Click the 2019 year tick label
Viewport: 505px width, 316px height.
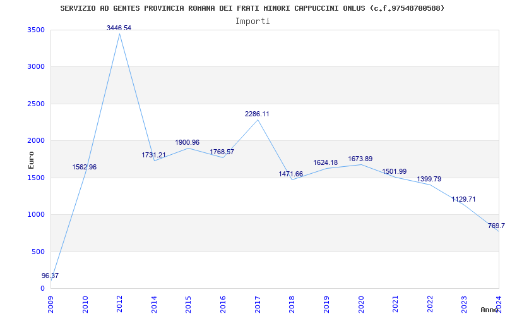pos(326,305)
